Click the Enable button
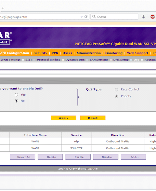This screenshot has height=191, width=156. click(78, 157)
